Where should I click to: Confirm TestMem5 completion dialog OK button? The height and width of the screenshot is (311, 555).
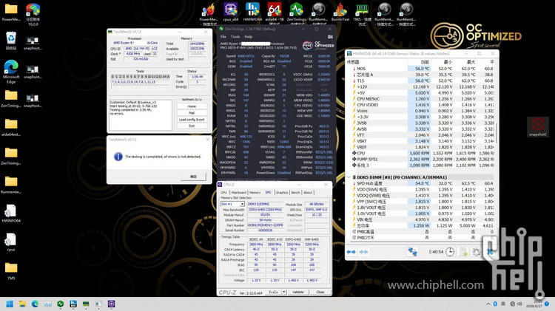pyautogui.click(x=193, y=177)
